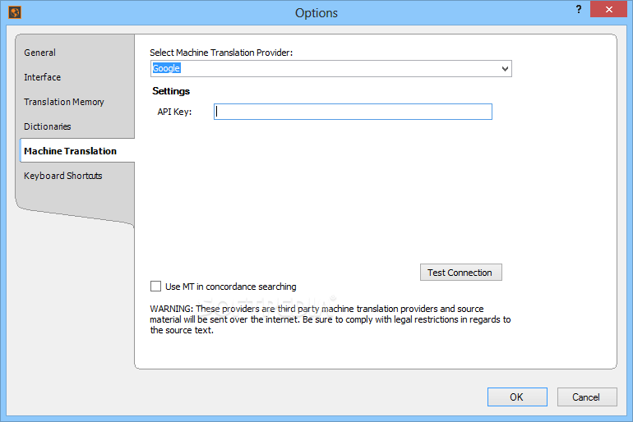
Task: Click the WARNING notice about third party providers
Action: point(330,319)
